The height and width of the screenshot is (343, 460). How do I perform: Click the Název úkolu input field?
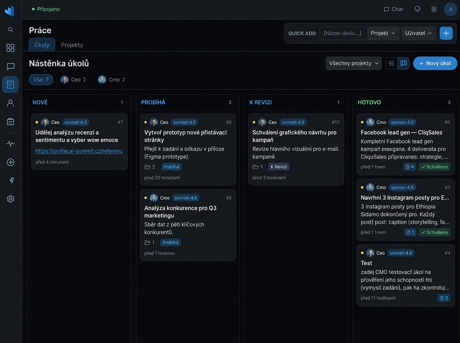point(343,33)
